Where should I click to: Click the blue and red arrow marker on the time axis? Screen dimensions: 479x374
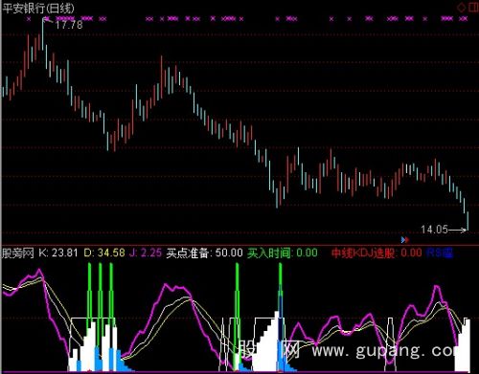(x=405, y=239)
